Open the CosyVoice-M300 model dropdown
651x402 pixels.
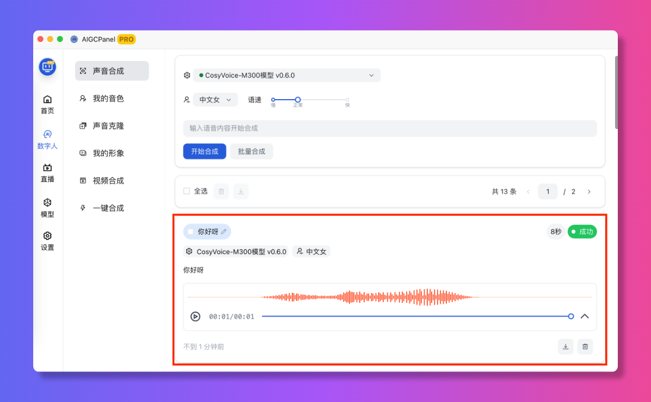pos(287,75)
